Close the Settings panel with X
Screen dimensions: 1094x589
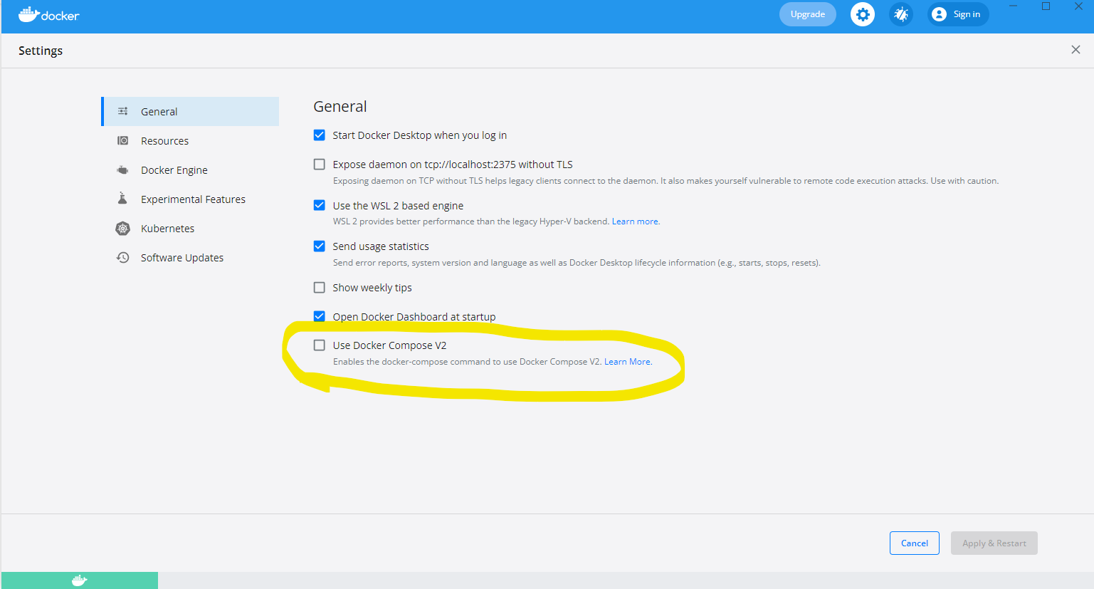tap(1075, 49)
